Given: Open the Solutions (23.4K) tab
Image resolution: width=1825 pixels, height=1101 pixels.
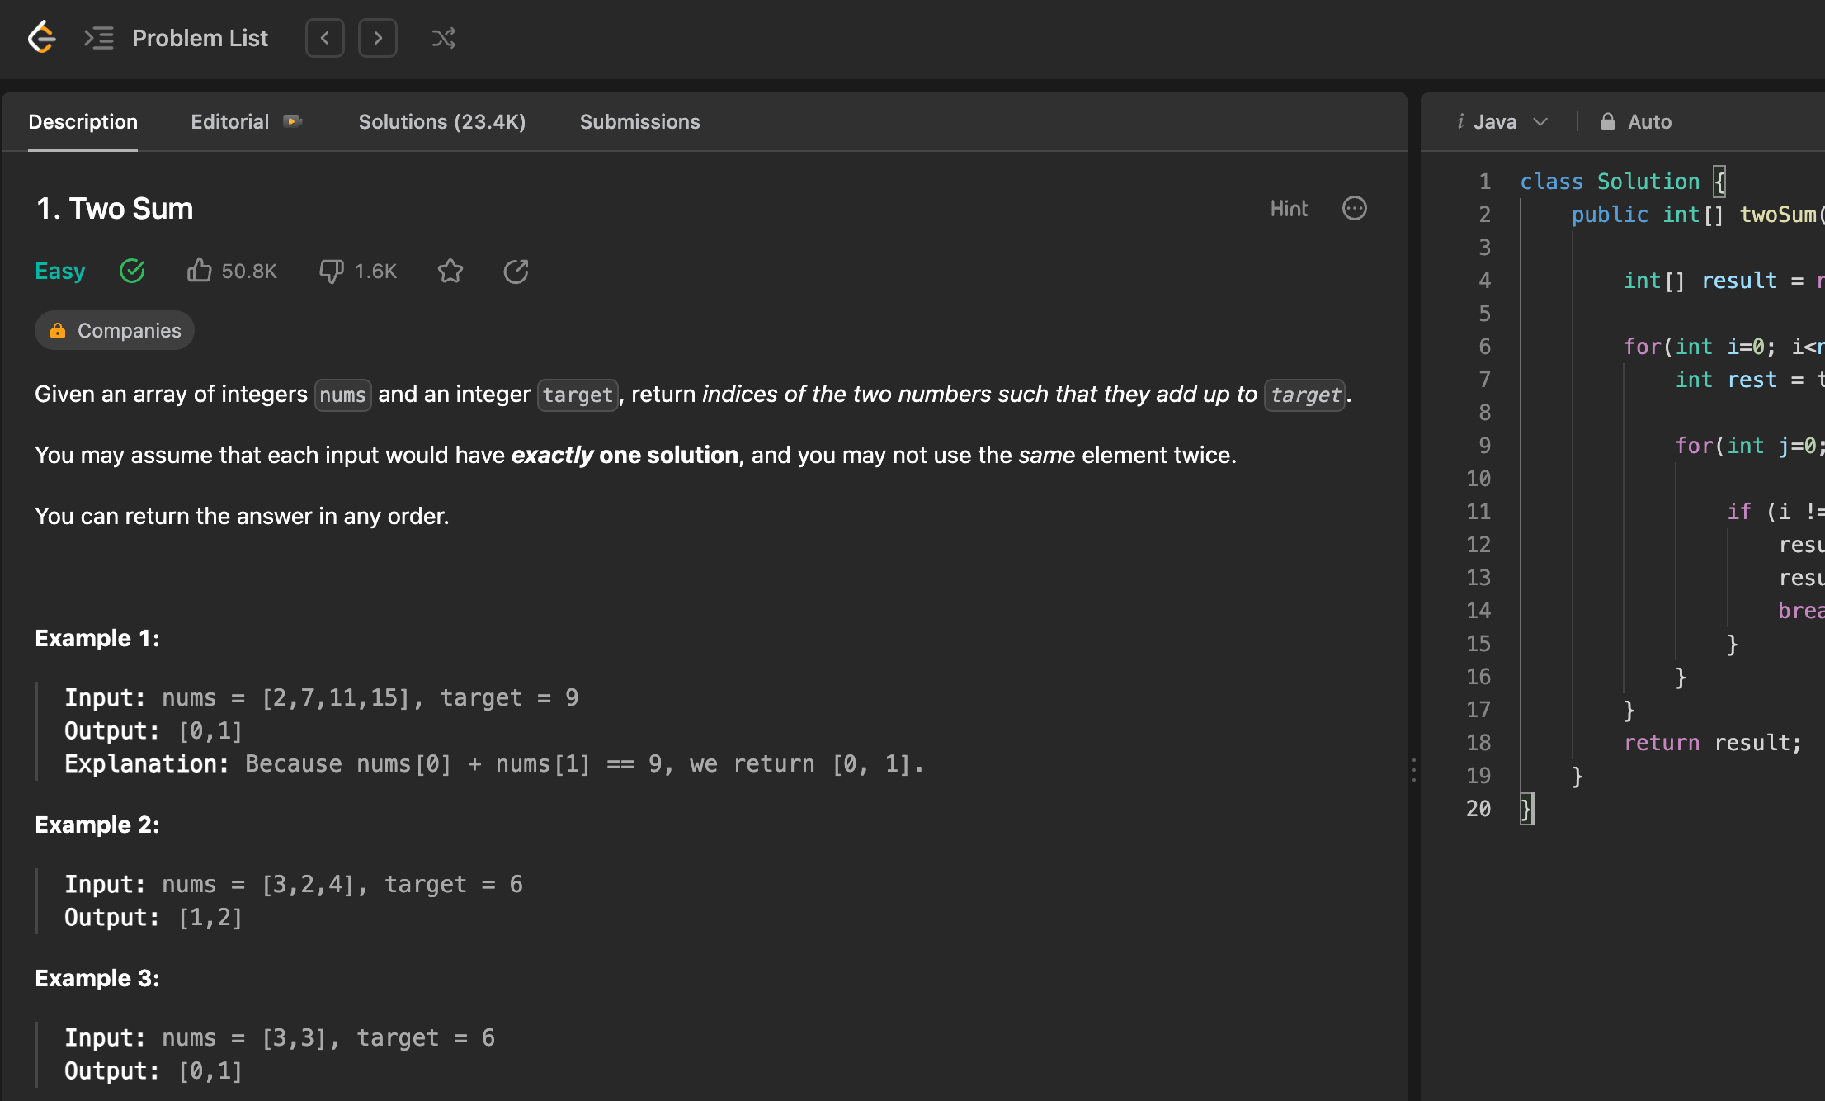Looking at the screenshot, I should click(441, 122).
